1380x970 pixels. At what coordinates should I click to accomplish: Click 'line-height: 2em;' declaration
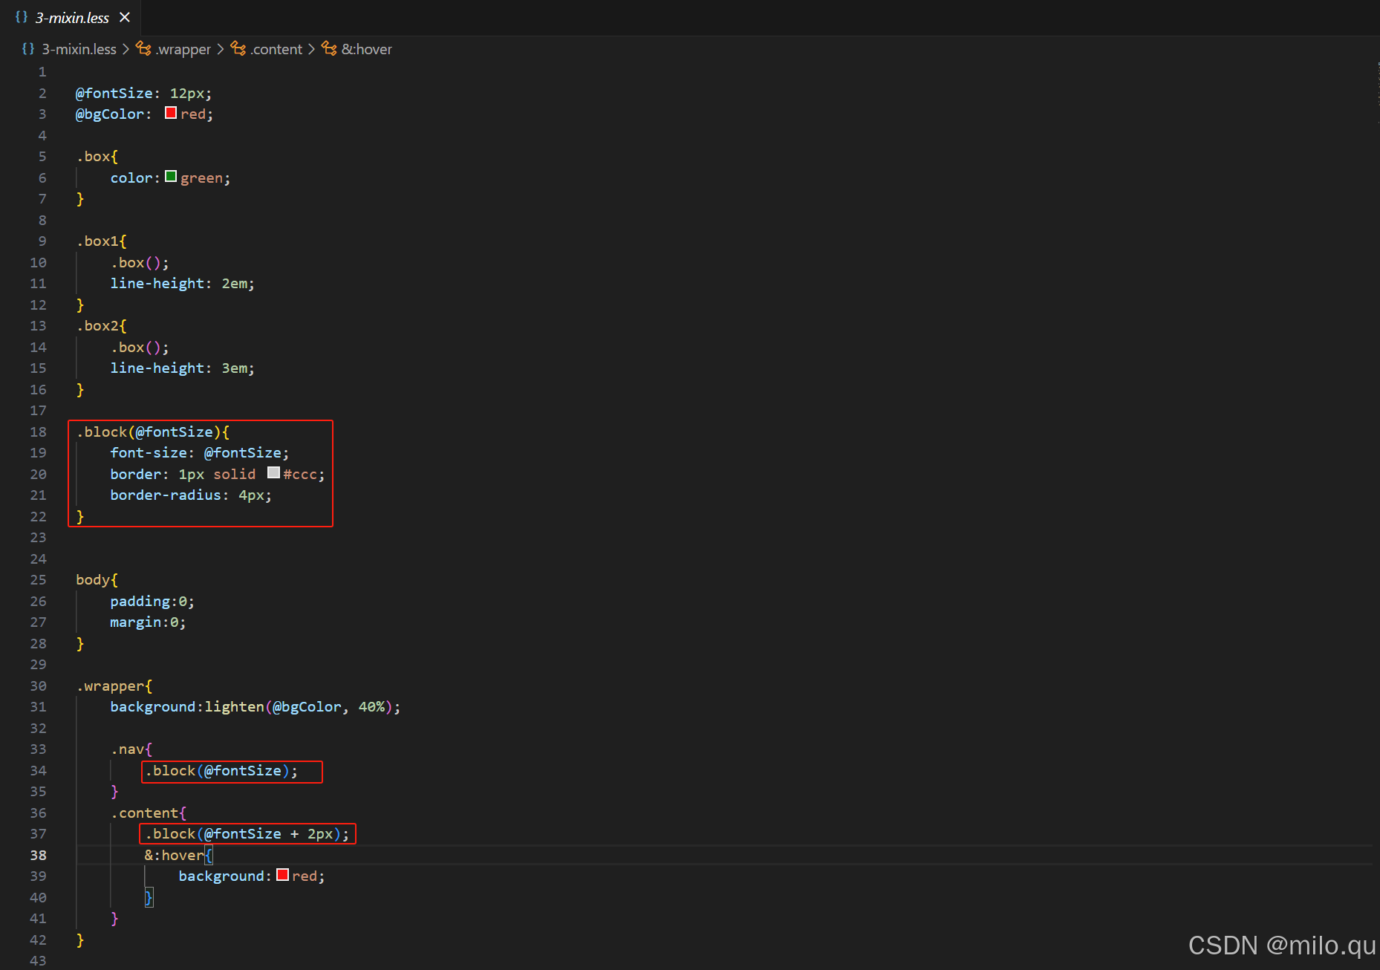182,284
